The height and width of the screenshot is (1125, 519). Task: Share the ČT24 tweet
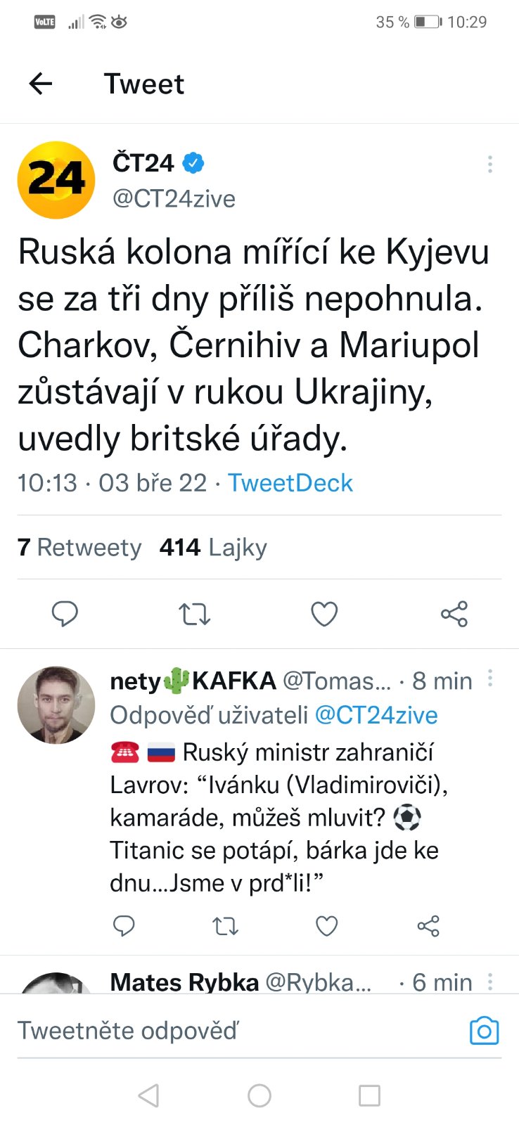454,614
